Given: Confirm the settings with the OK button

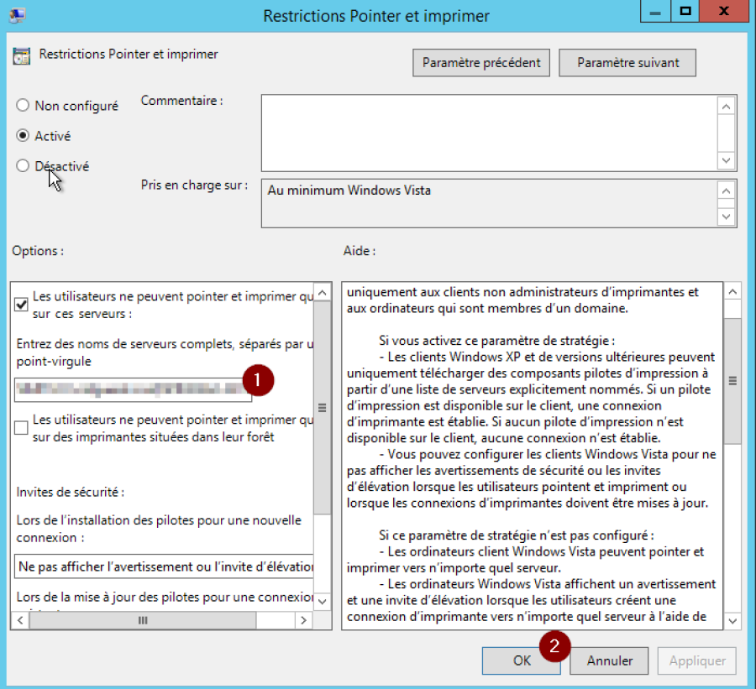Looking at the screenshot, I should (521, 660).
